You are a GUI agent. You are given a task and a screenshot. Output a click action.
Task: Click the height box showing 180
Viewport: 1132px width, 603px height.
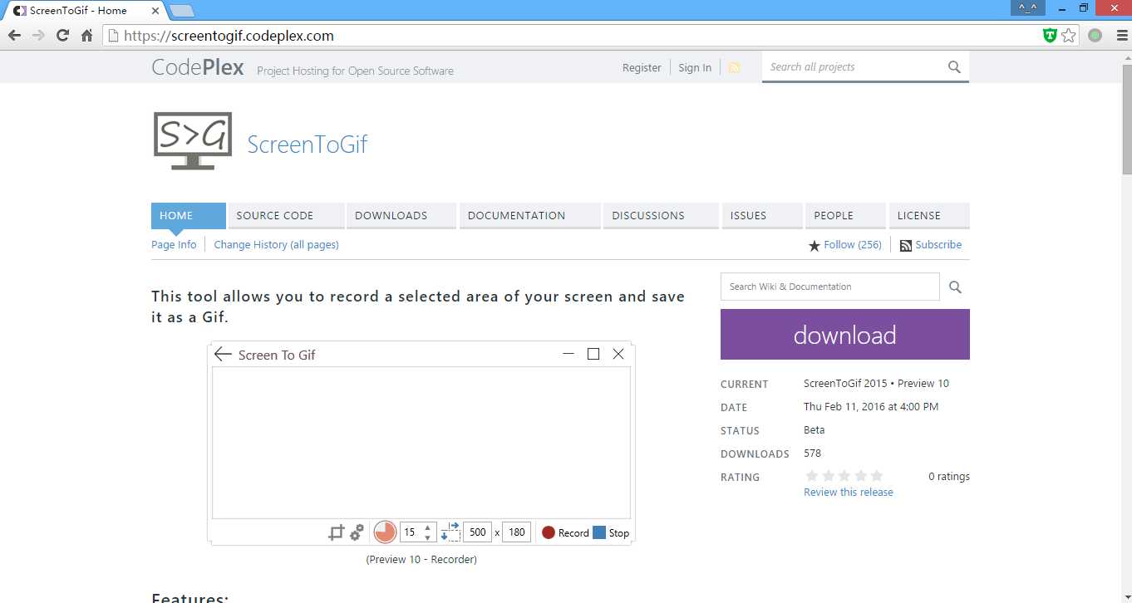pos(517,532)
